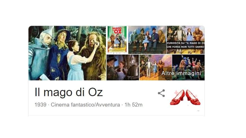Click the 1939 release year
Image resolution: width=246 pixels, height=138 pixels.
point(41,105)
